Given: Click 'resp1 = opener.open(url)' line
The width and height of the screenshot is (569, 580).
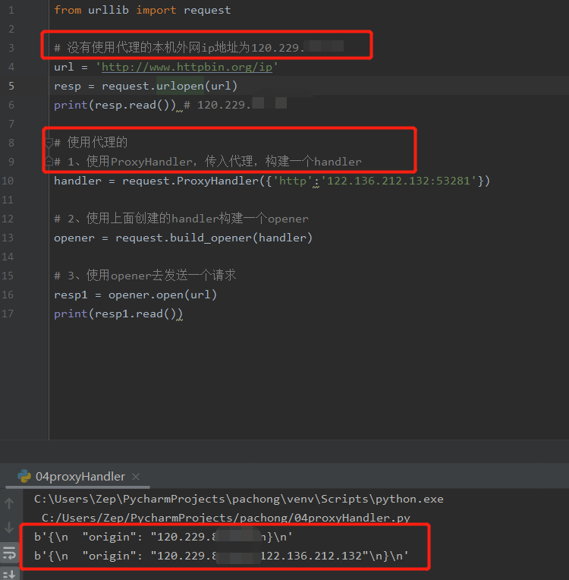Looking at the screenshot, I should 135,295.
